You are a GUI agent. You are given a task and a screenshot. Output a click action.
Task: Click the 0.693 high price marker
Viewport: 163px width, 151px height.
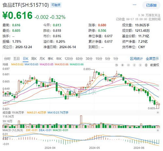click(x=87, y=69)
